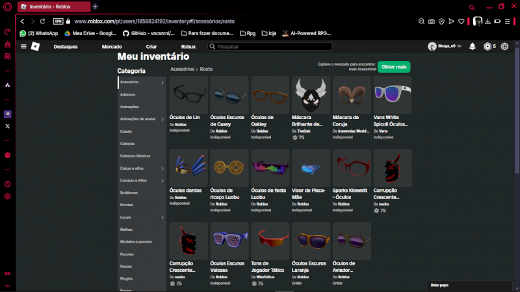Image resolution: width=520 pixels, height=292 pixels.
Task: Open X (Twitter) in Opera sidebar
Action: (8, 126)
